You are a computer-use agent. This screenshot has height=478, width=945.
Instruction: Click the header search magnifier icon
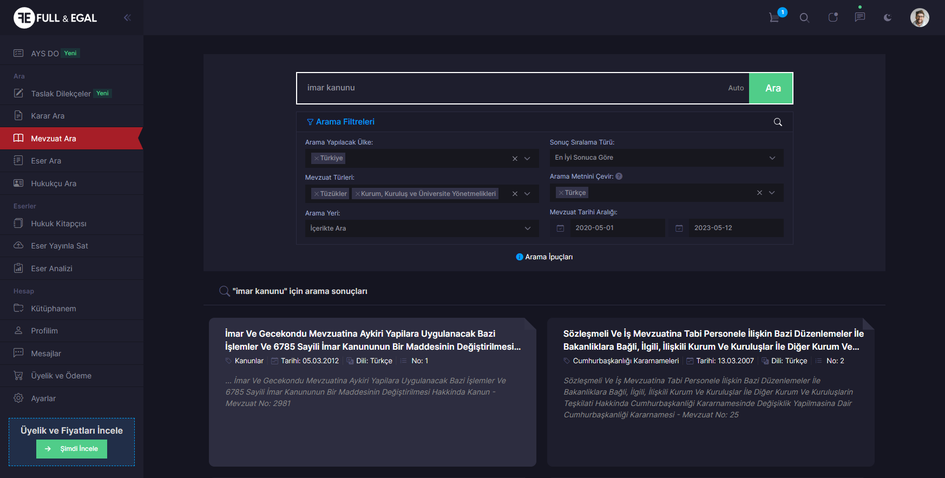coord(804,18)
